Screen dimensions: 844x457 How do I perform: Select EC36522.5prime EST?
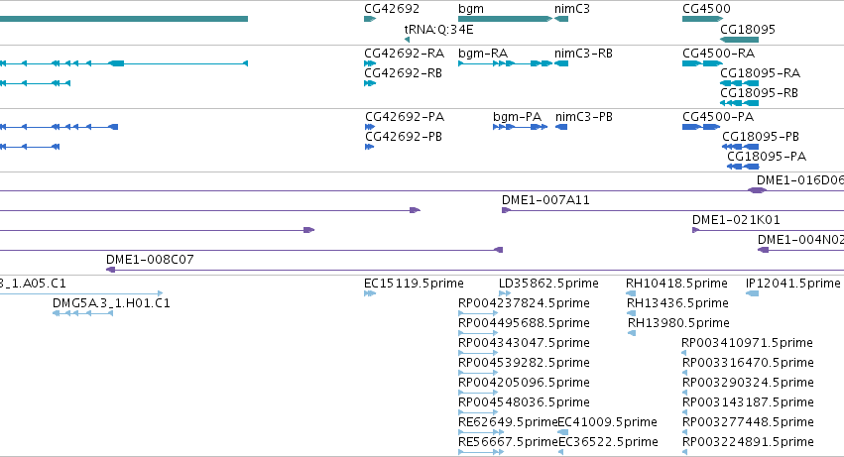pyautogui.click(x=560, y=452)
